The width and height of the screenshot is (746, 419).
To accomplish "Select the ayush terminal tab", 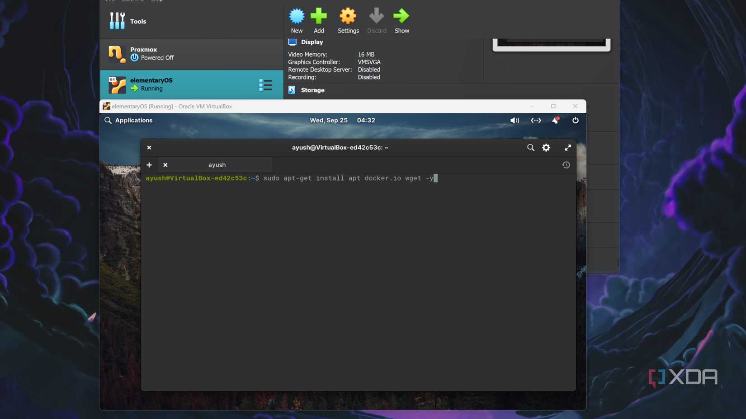I will click(x=217, y=165).
